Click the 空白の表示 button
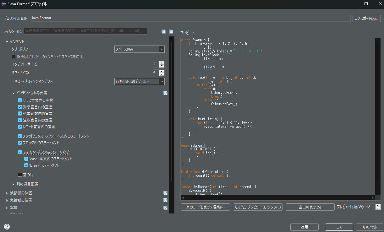 pyautogui.click(x=310, y=207)
